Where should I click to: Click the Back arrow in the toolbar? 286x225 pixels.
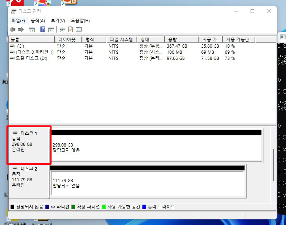click(13, 29)
